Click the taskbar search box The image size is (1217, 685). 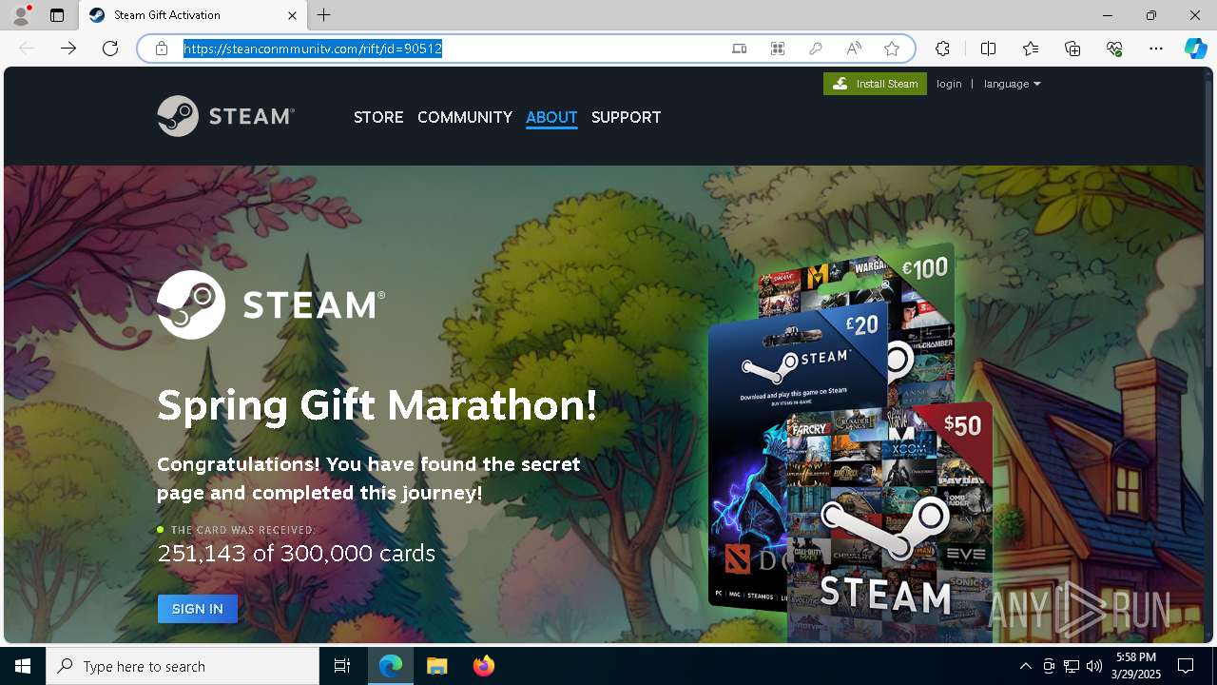pyautogui.click(x=183, y=666)
